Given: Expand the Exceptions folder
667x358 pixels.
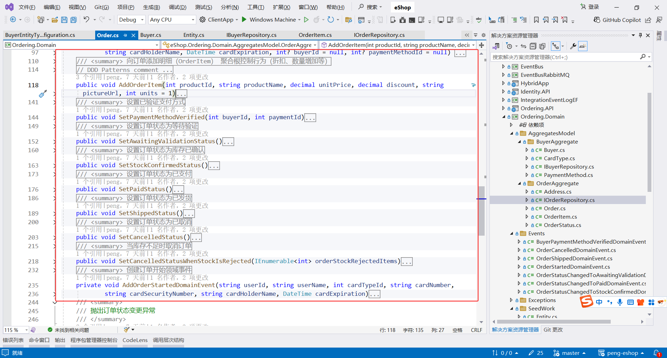Looking at the screenshot, I should pos(511,300).
